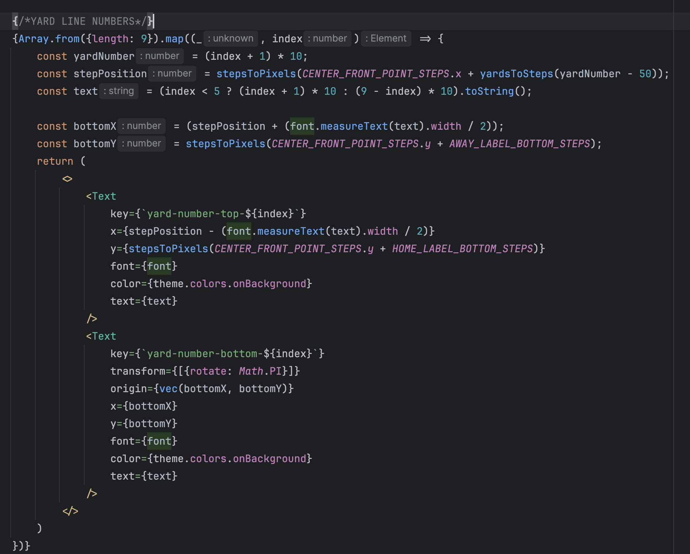Click the closing fragment tag
Viewport: 690px width, 554px height.
70,511
